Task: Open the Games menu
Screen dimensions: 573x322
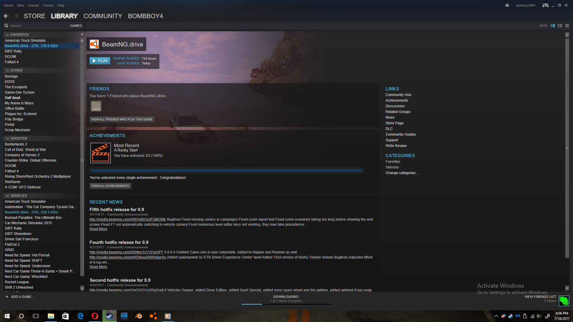Action: [x=48, y=5]
